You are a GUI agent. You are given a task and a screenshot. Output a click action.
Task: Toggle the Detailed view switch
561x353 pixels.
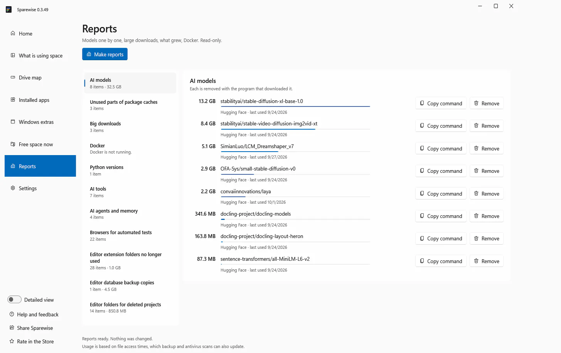point(14,300)
